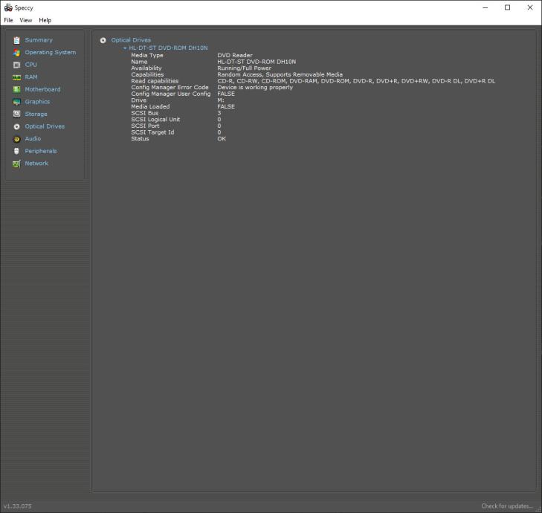Viewport: 542px width, 513px height.
Task: Click the Check for updates link
Action: tap(506, 506)
